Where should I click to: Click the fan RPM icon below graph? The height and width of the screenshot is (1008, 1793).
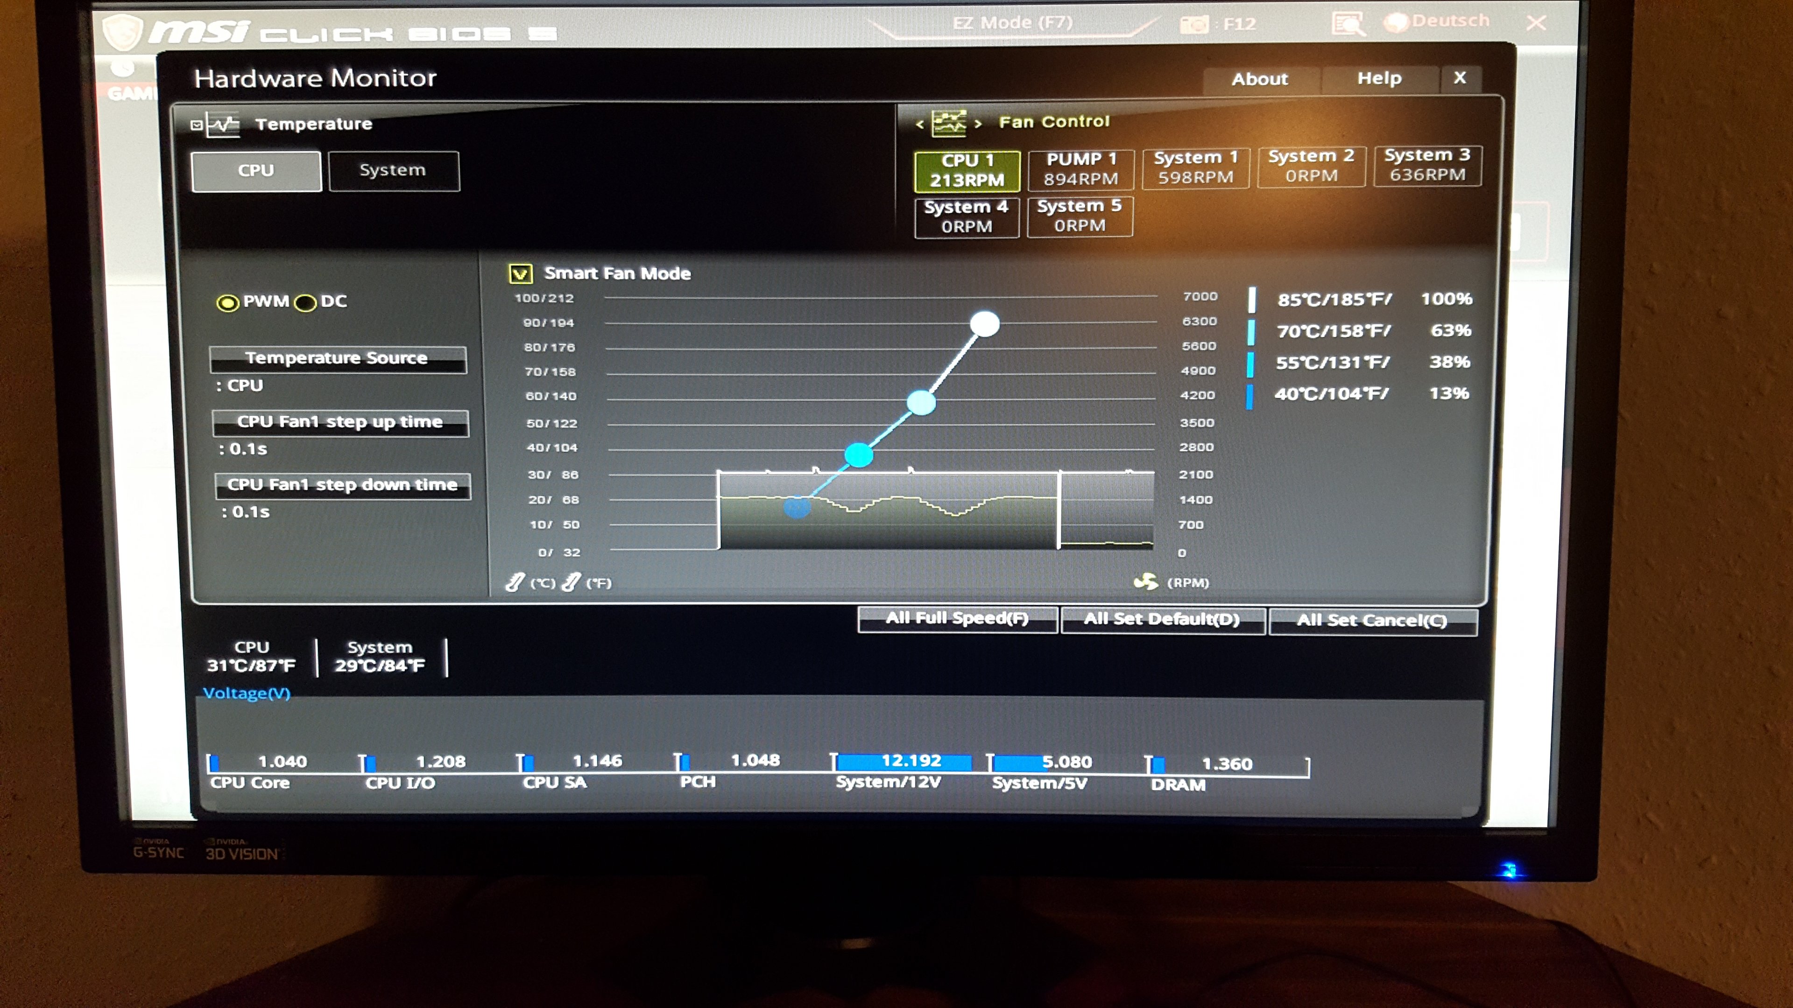1146,581
